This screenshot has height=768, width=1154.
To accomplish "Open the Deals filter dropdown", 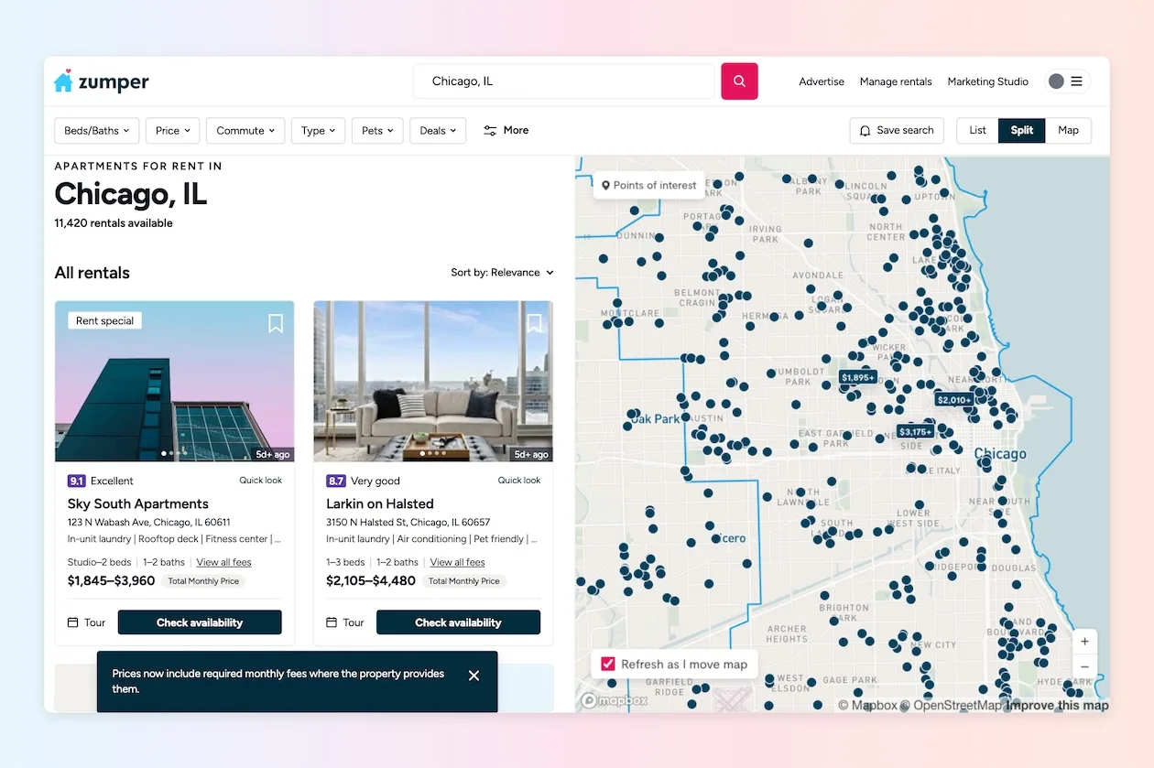I will pos(438,131).
